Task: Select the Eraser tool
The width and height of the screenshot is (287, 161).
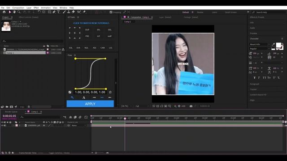Action: click(73, 12)
